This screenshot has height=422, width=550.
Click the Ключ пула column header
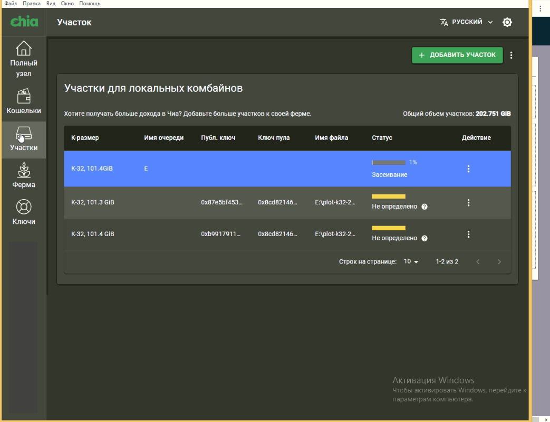(274, 138)
